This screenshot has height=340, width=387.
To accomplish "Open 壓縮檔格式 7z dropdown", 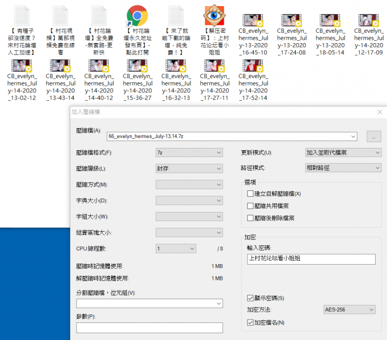I will click(189, 152).
